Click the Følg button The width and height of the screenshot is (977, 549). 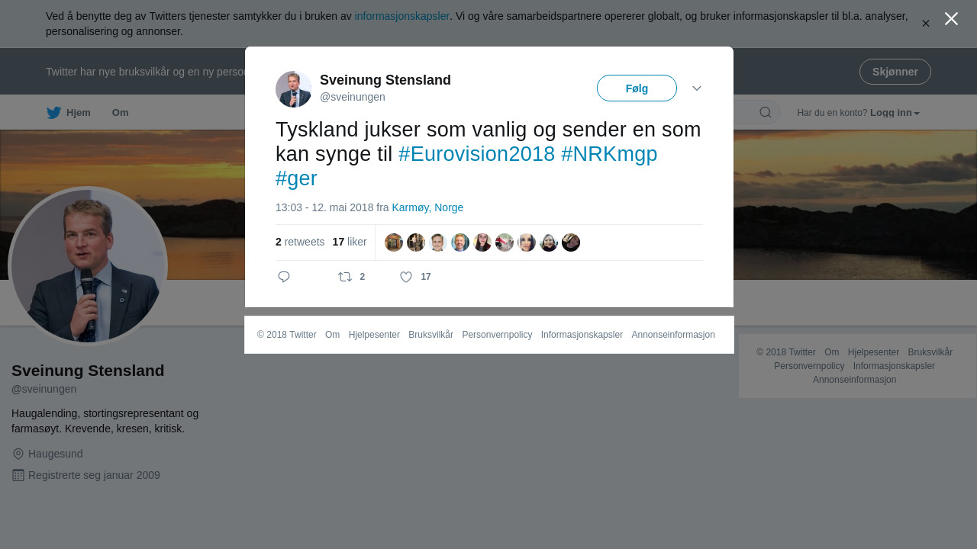[637, 88]
